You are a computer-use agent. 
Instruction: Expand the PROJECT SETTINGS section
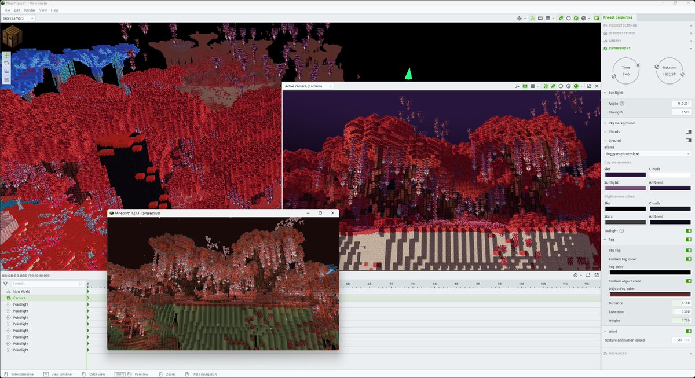(648, 25)
